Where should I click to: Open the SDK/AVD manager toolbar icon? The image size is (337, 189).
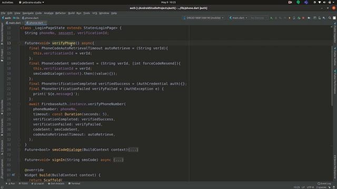[320, 18]
